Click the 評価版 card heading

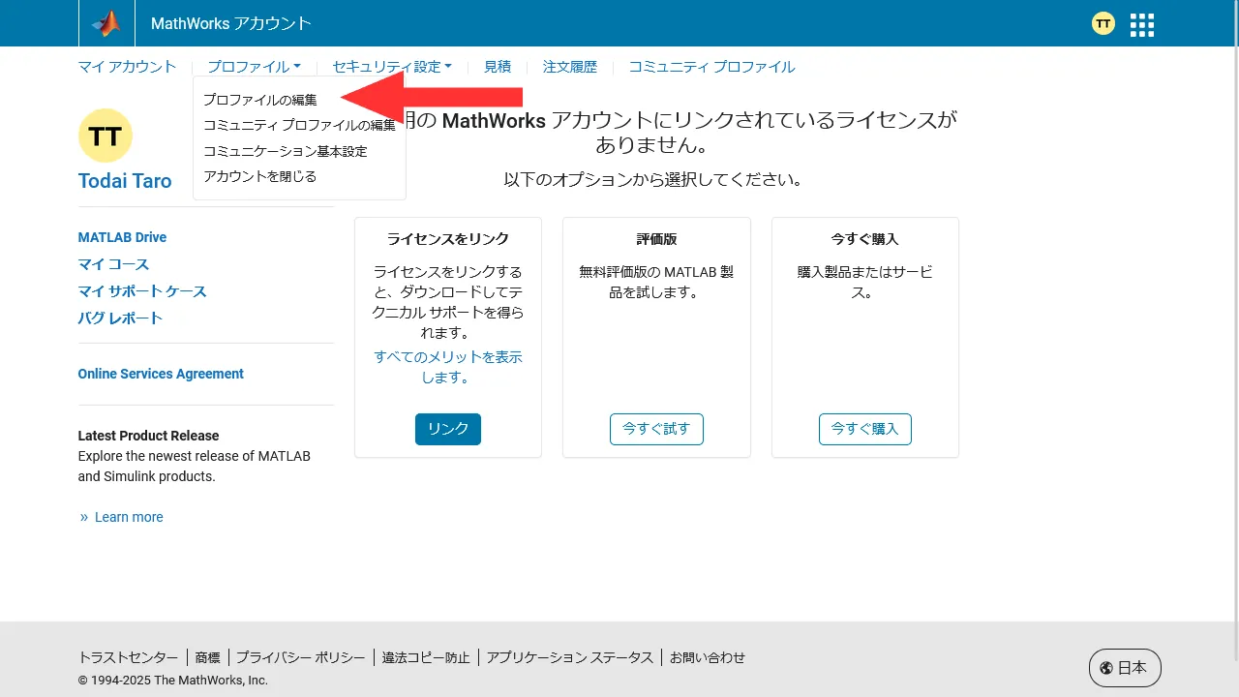[656, 239]
